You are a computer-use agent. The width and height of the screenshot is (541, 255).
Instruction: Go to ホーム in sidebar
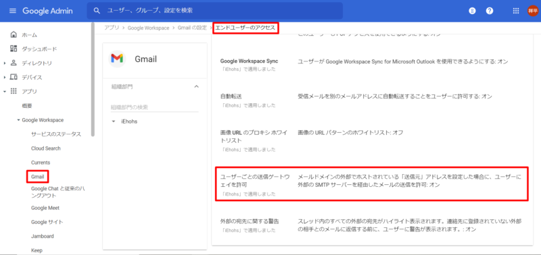pos(29,35)
